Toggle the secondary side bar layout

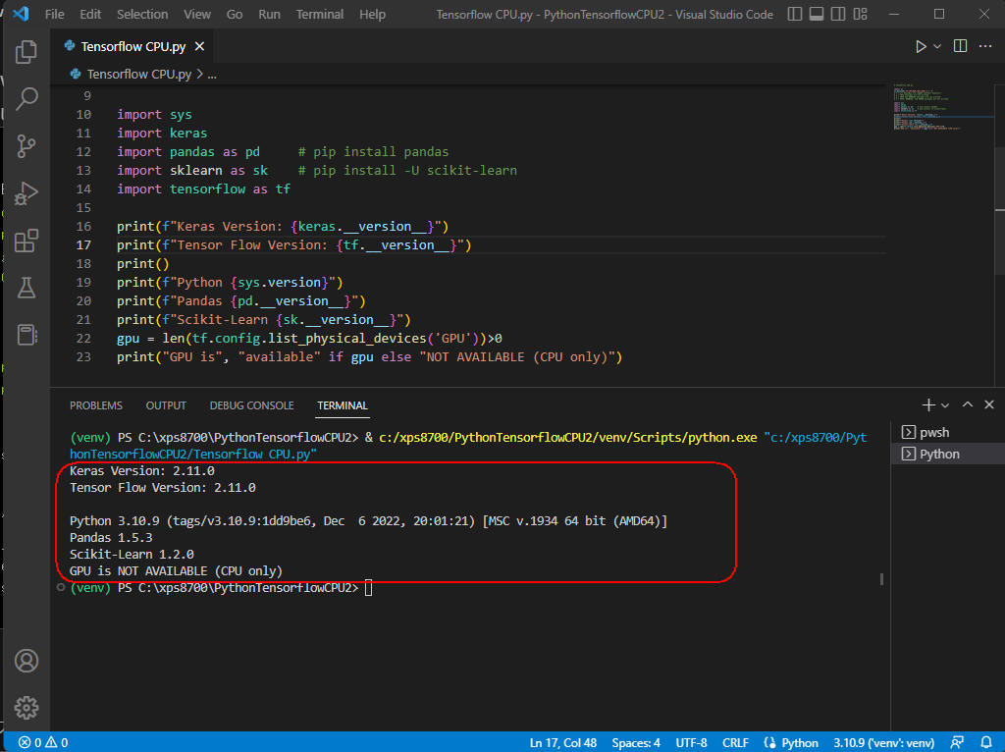click(838, 14)
